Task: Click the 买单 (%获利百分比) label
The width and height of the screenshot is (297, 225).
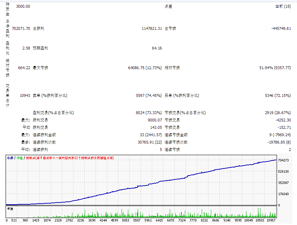Action: tap(182, 96)
